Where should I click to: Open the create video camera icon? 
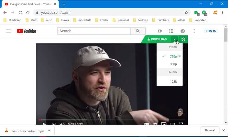click(160, 31)
